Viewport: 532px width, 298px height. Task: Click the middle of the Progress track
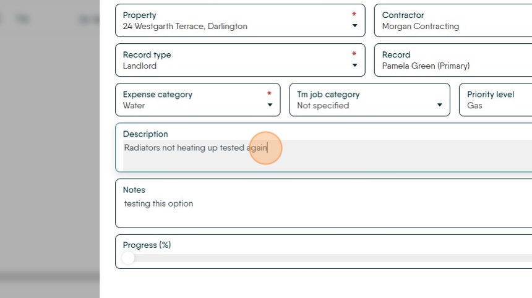point(327,258)
